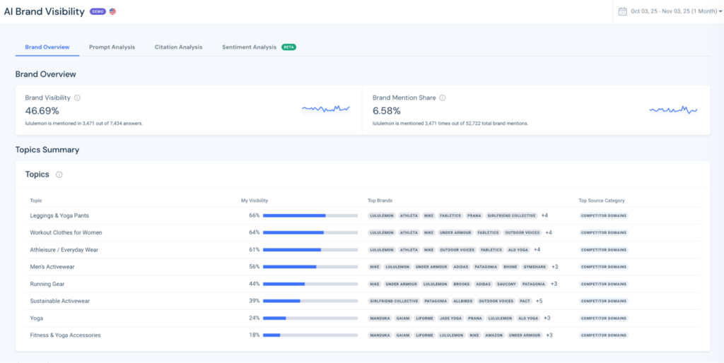
Task: Open the Sustainable Activewear topic
Action: click(59, 301)
